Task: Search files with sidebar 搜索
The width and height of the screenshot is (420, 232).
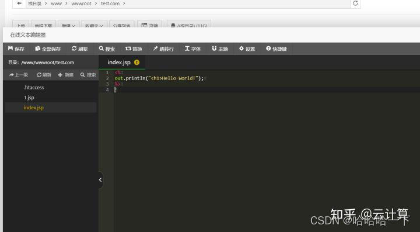Action: pos(88,75)
